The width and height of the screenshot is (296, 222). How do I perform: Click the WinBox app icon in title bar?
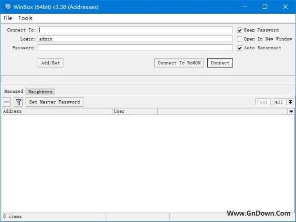[8, 7]
